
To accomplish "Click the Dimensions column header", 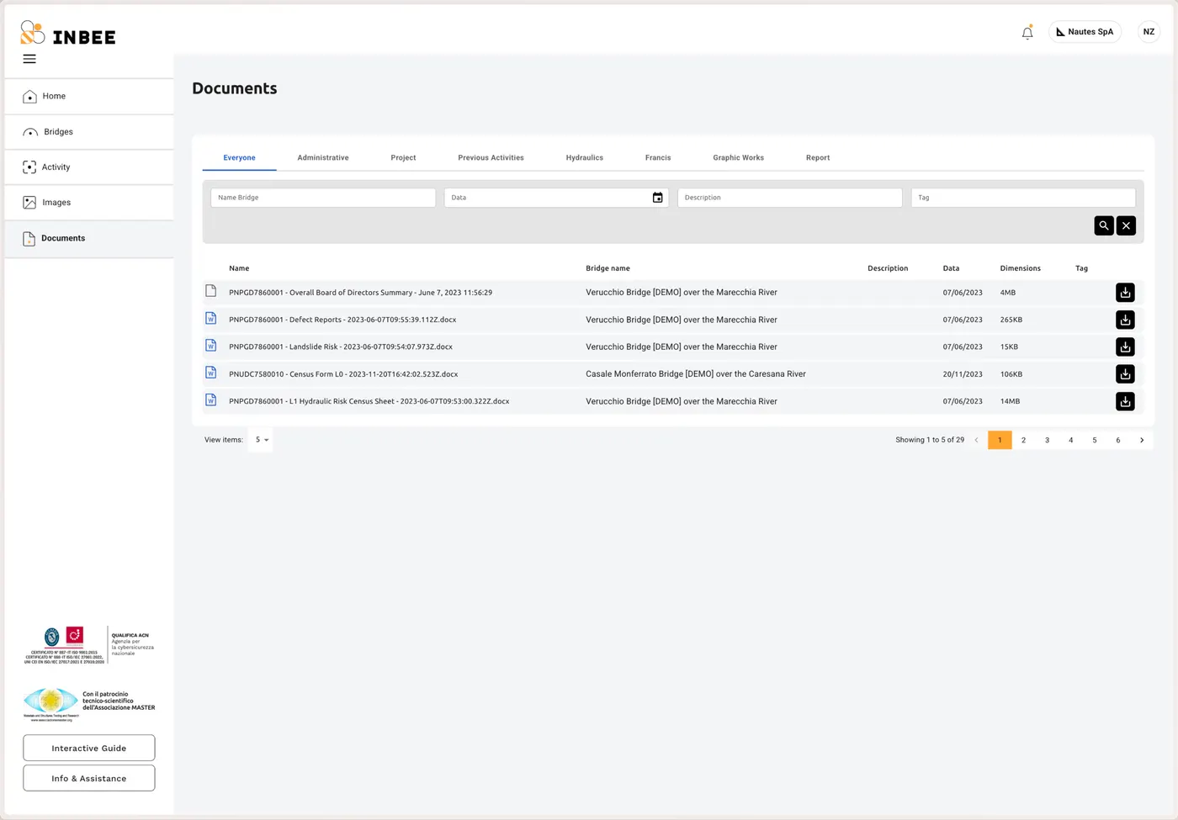I will (1020, 268).
